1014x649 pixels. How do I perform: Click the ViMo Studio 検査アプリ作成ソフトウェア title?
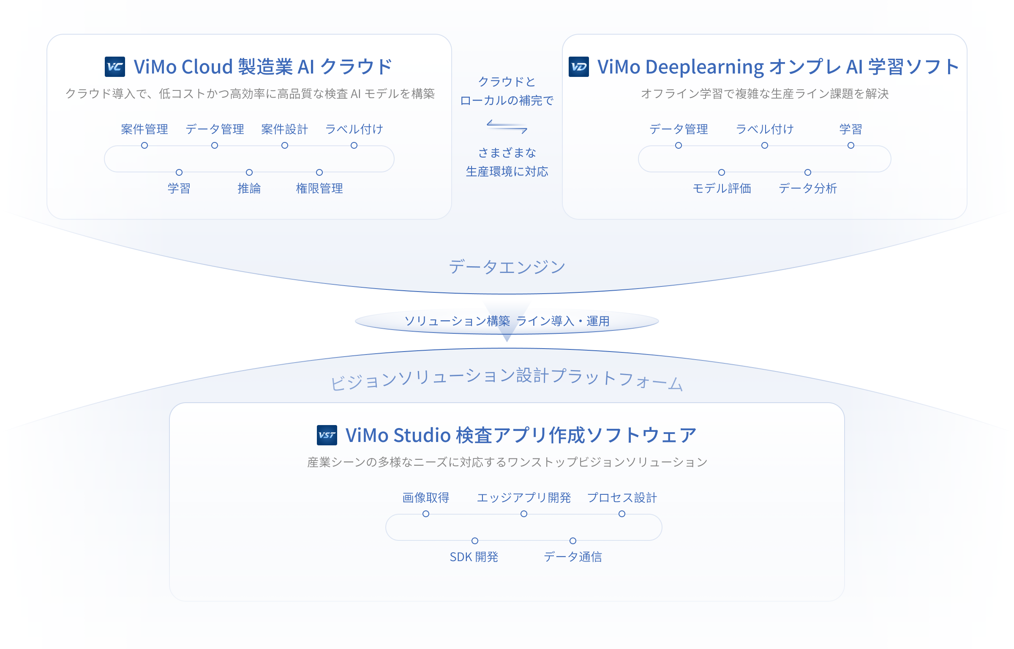(521, 435)
